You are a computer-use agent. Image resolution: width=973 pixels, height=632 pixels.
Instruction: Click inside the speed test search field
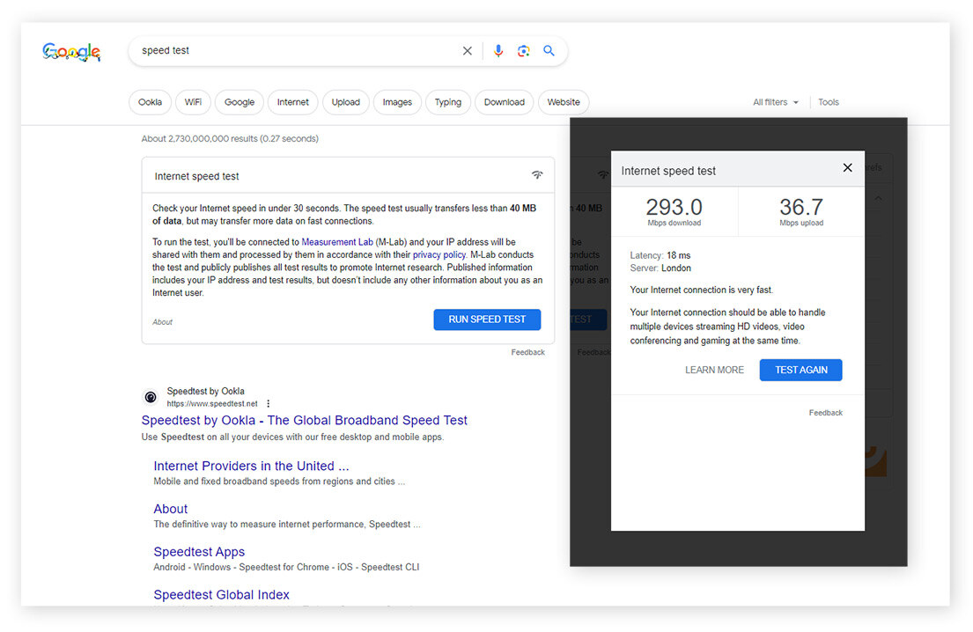coord(291,51)
